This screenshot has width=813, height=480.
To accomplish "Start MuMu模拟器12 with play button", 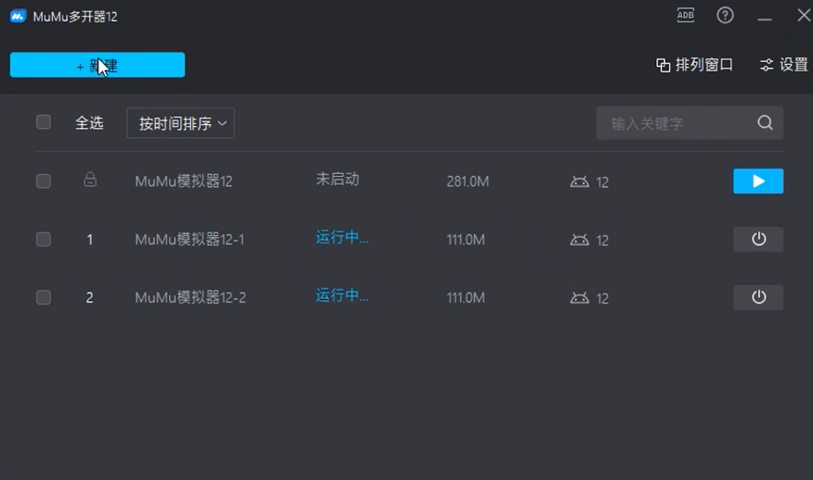I will tap(758, 181).
